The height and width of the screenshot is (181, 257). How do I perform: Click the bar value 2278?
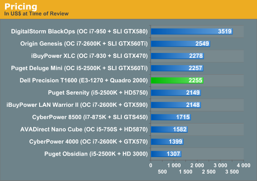point(196,56)
